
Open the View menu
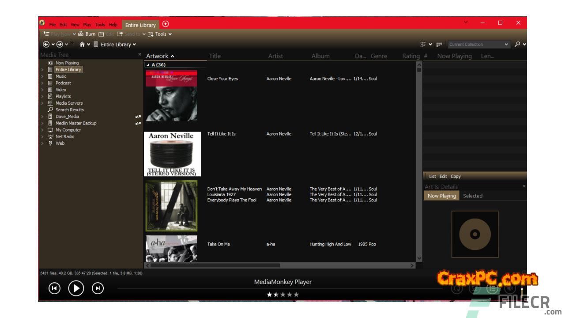pos(75,25)
